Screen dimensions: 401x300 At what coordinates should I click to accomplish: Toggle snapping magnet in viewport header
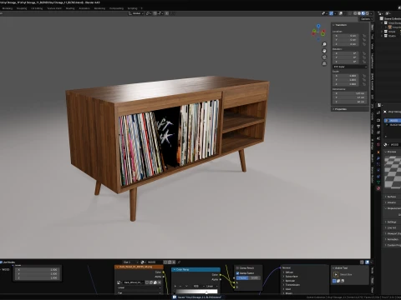coord(155,13)
